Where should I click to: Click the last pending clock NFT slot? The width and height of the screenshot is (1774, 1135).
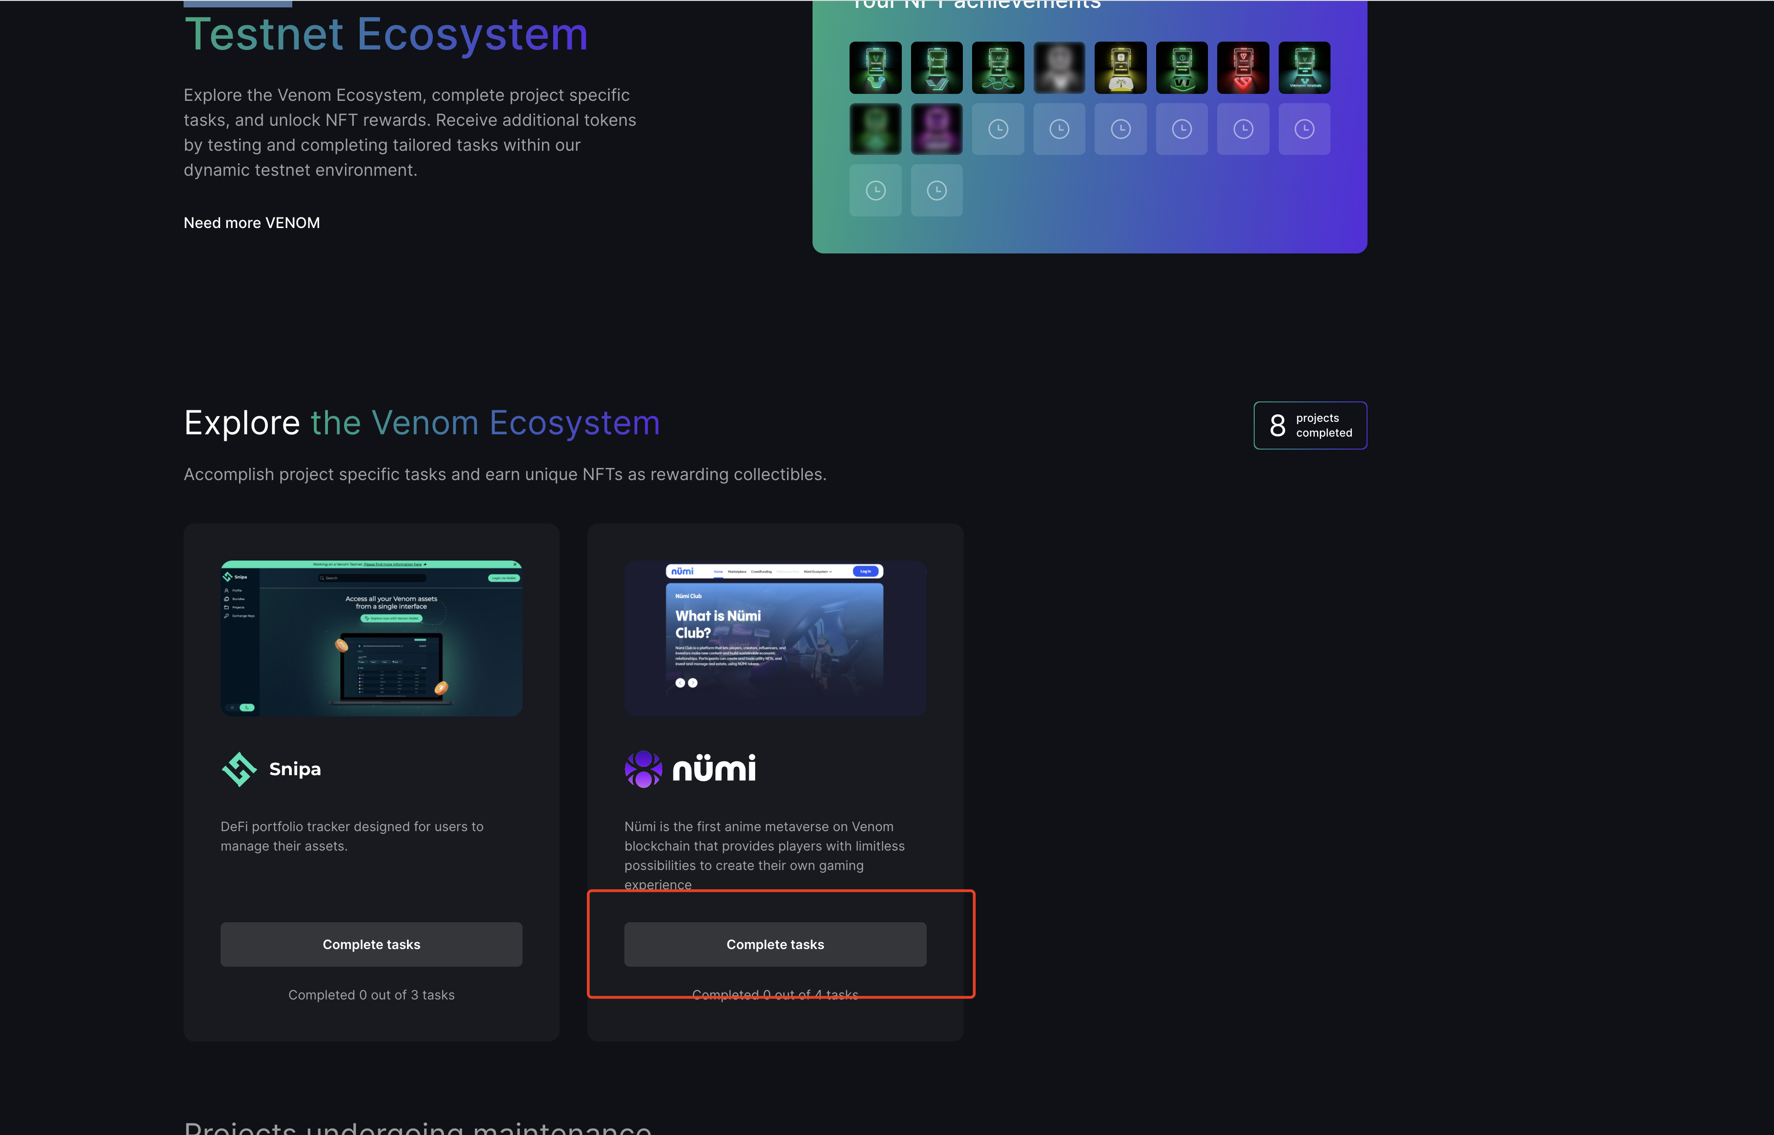click(936, 191)
